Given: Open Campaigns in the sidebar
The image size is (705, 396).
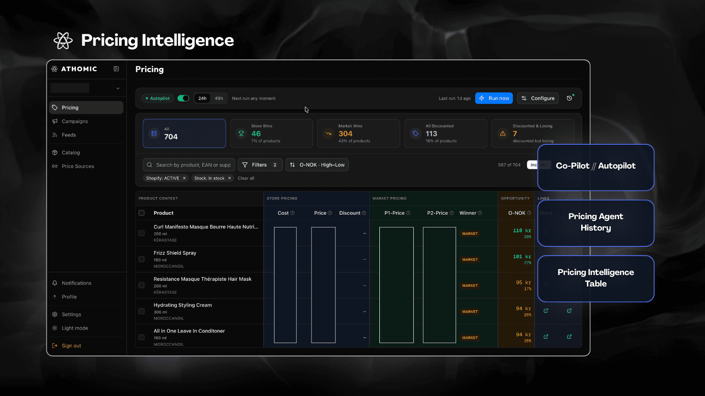Looking at the screenshot, I should coord(86,121).
